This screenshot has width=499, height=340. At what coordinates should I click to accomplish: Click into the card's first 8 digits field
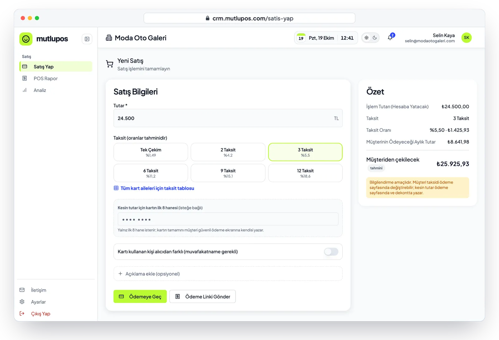228,219
